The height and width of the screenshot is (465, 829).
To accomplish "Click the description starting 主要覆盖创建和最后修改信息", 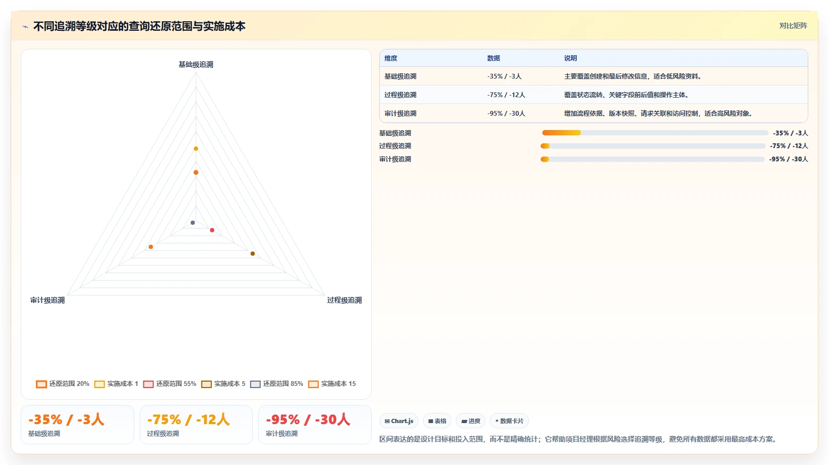I will (x=634, y=76).
